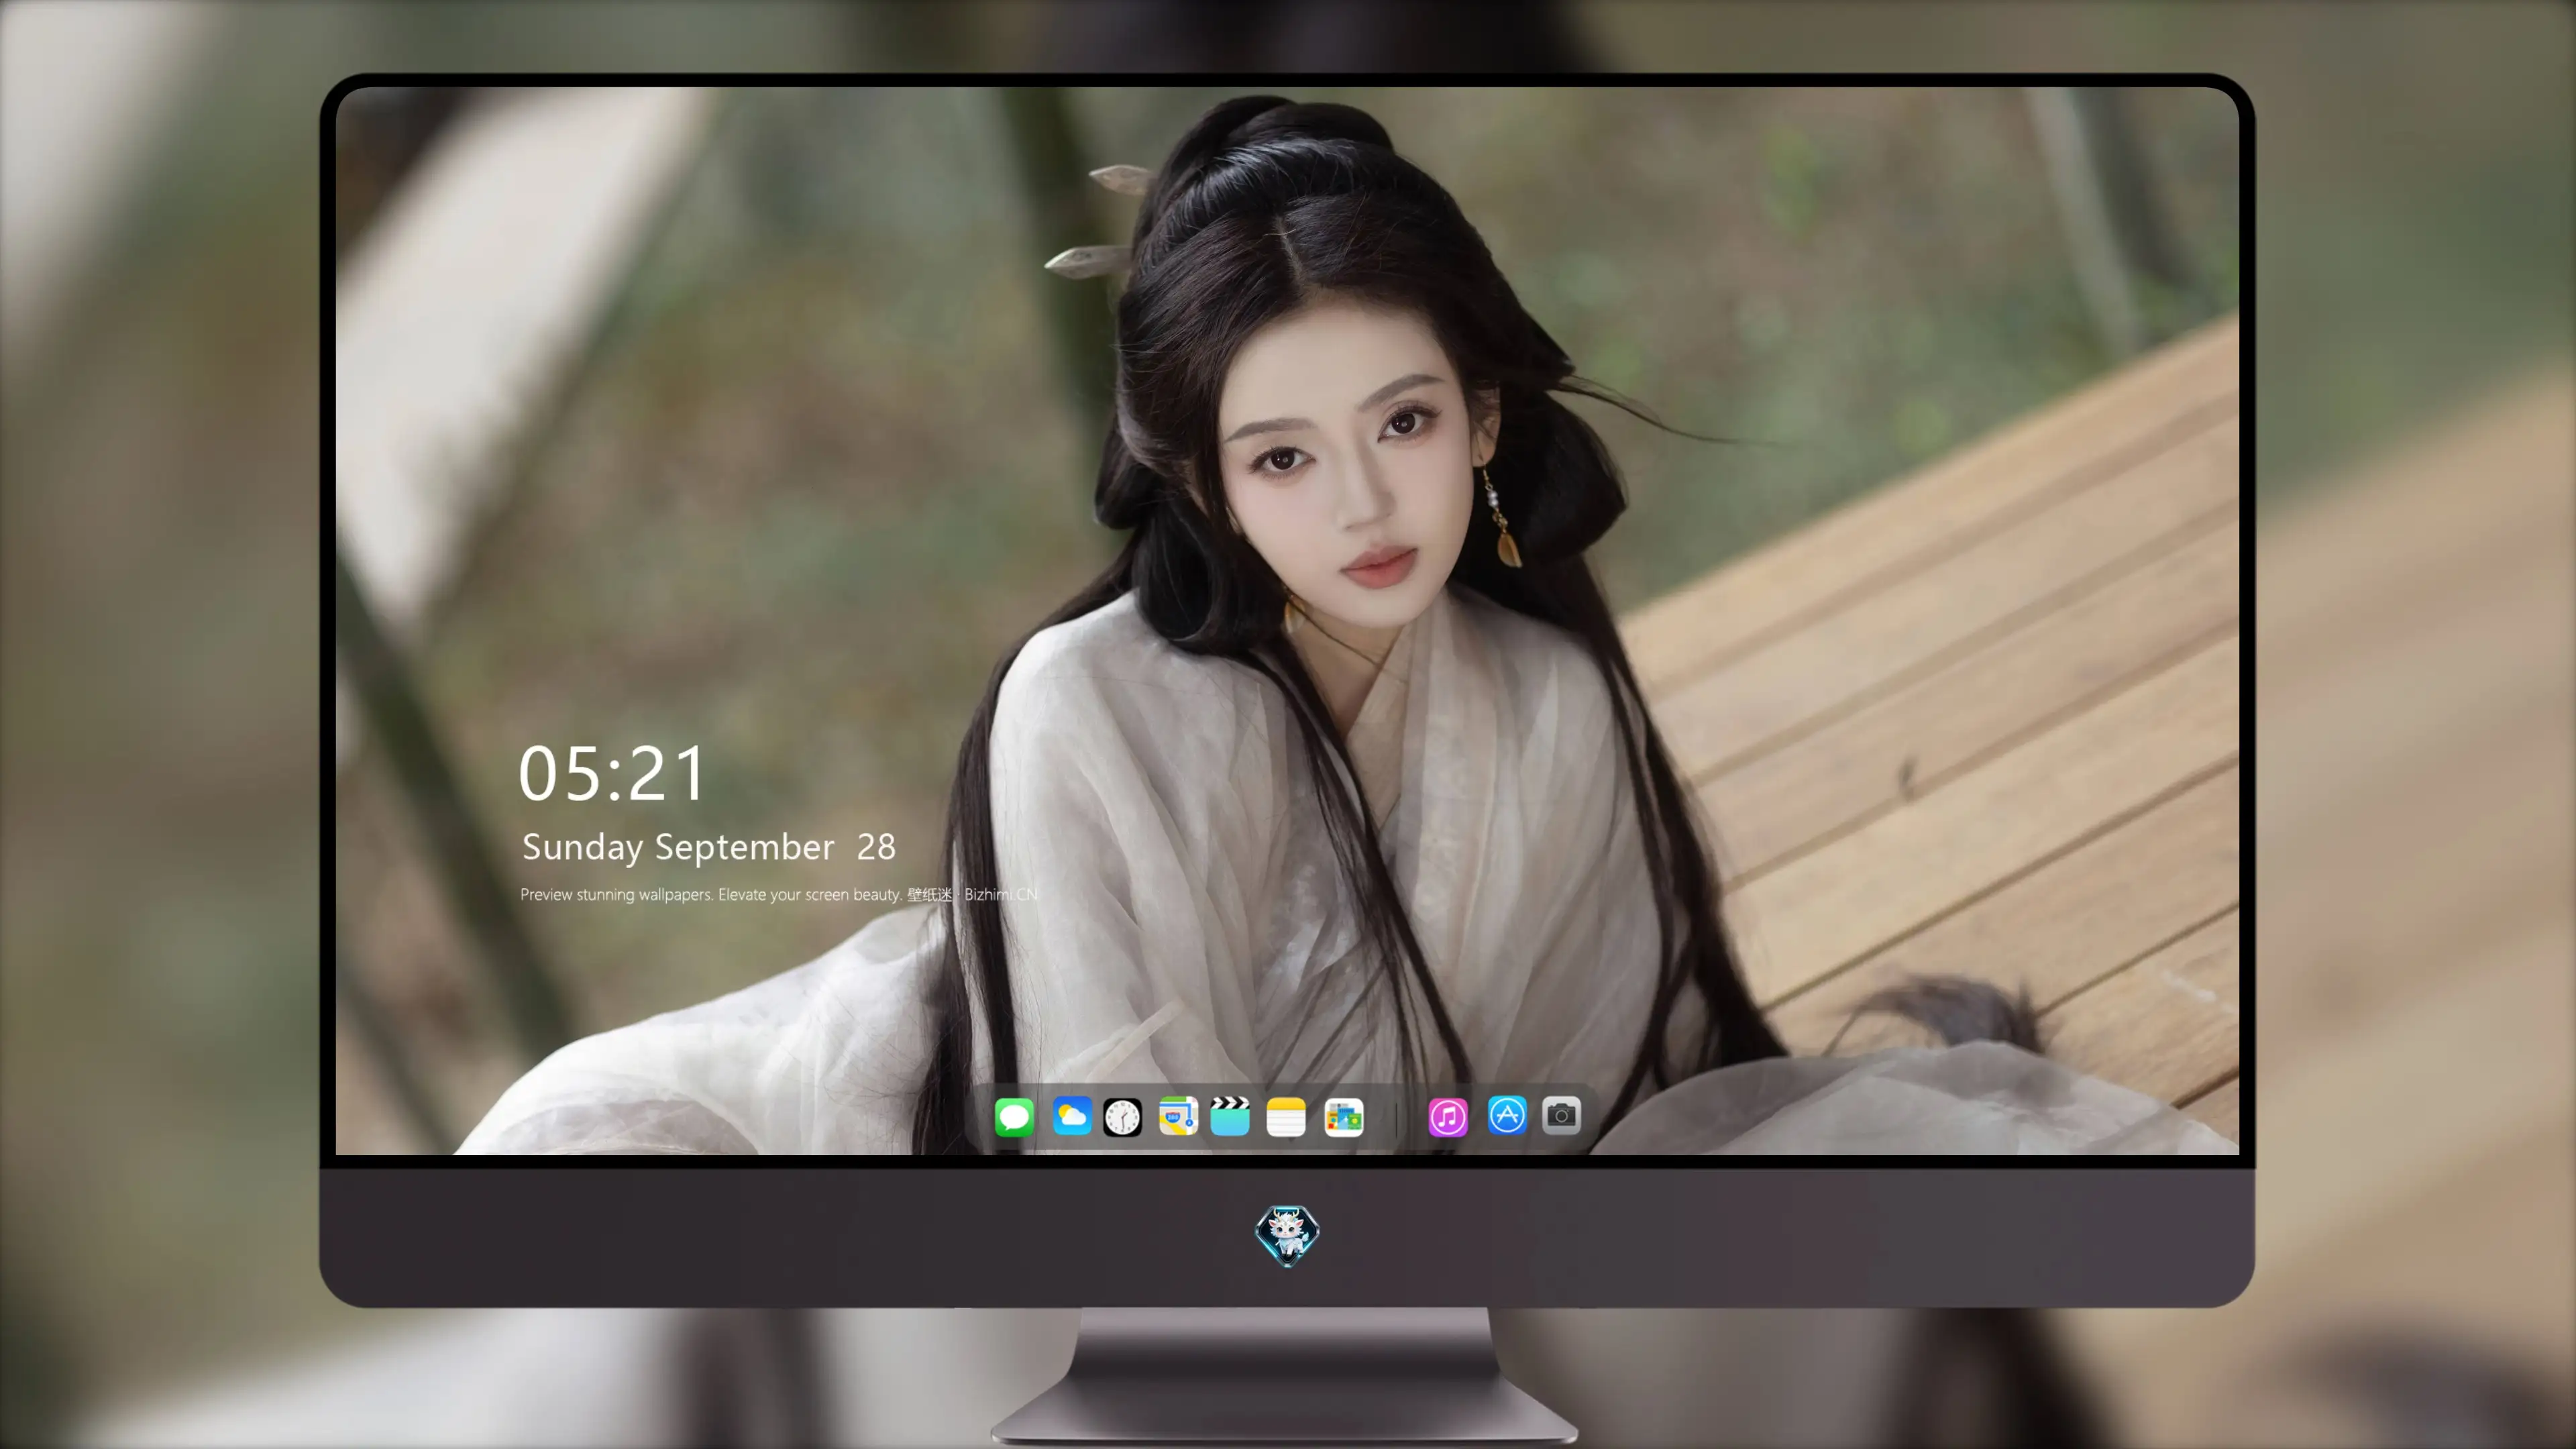Click the 'Preview stunning wallpapers' caption text
This screenshot has height=1449, width=2576.
779,895
